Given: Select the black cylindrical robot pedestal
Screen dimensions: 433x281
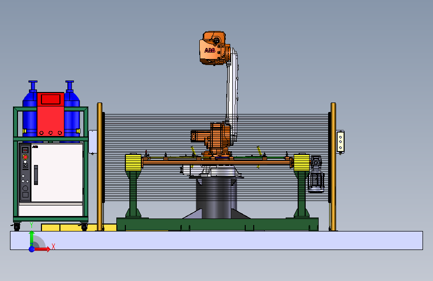Looking at the screenshot, I should pos(216,198).
